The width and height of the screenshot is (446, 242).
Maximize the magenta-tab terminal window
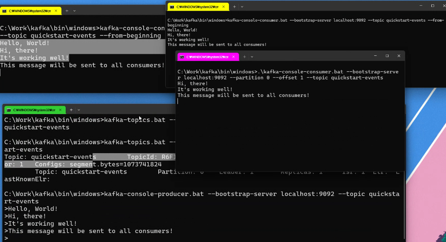[x=387, y=56]
